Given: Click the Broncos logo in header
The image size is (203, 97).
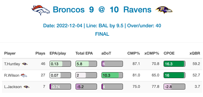Looking at the screenshot, I should click(41, 10).
